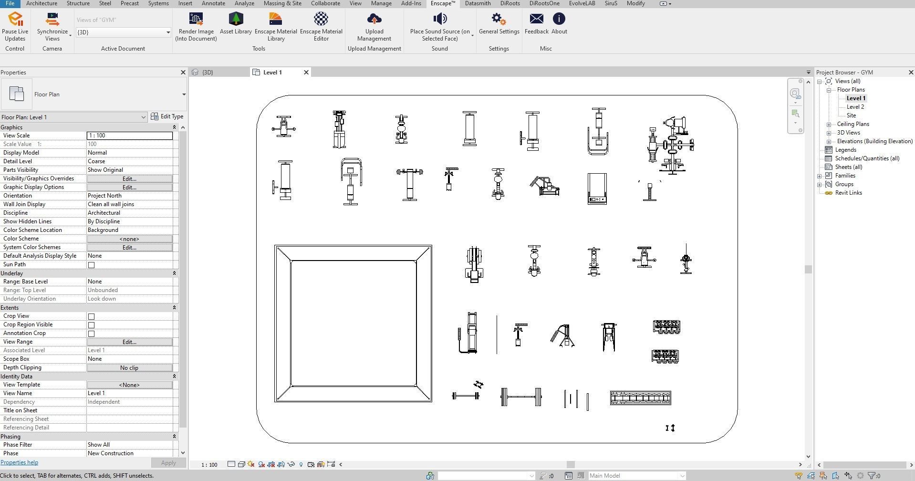915x481 pixels.
Task: Check the Sun Path box in Graphics
Action: point(91,265)
